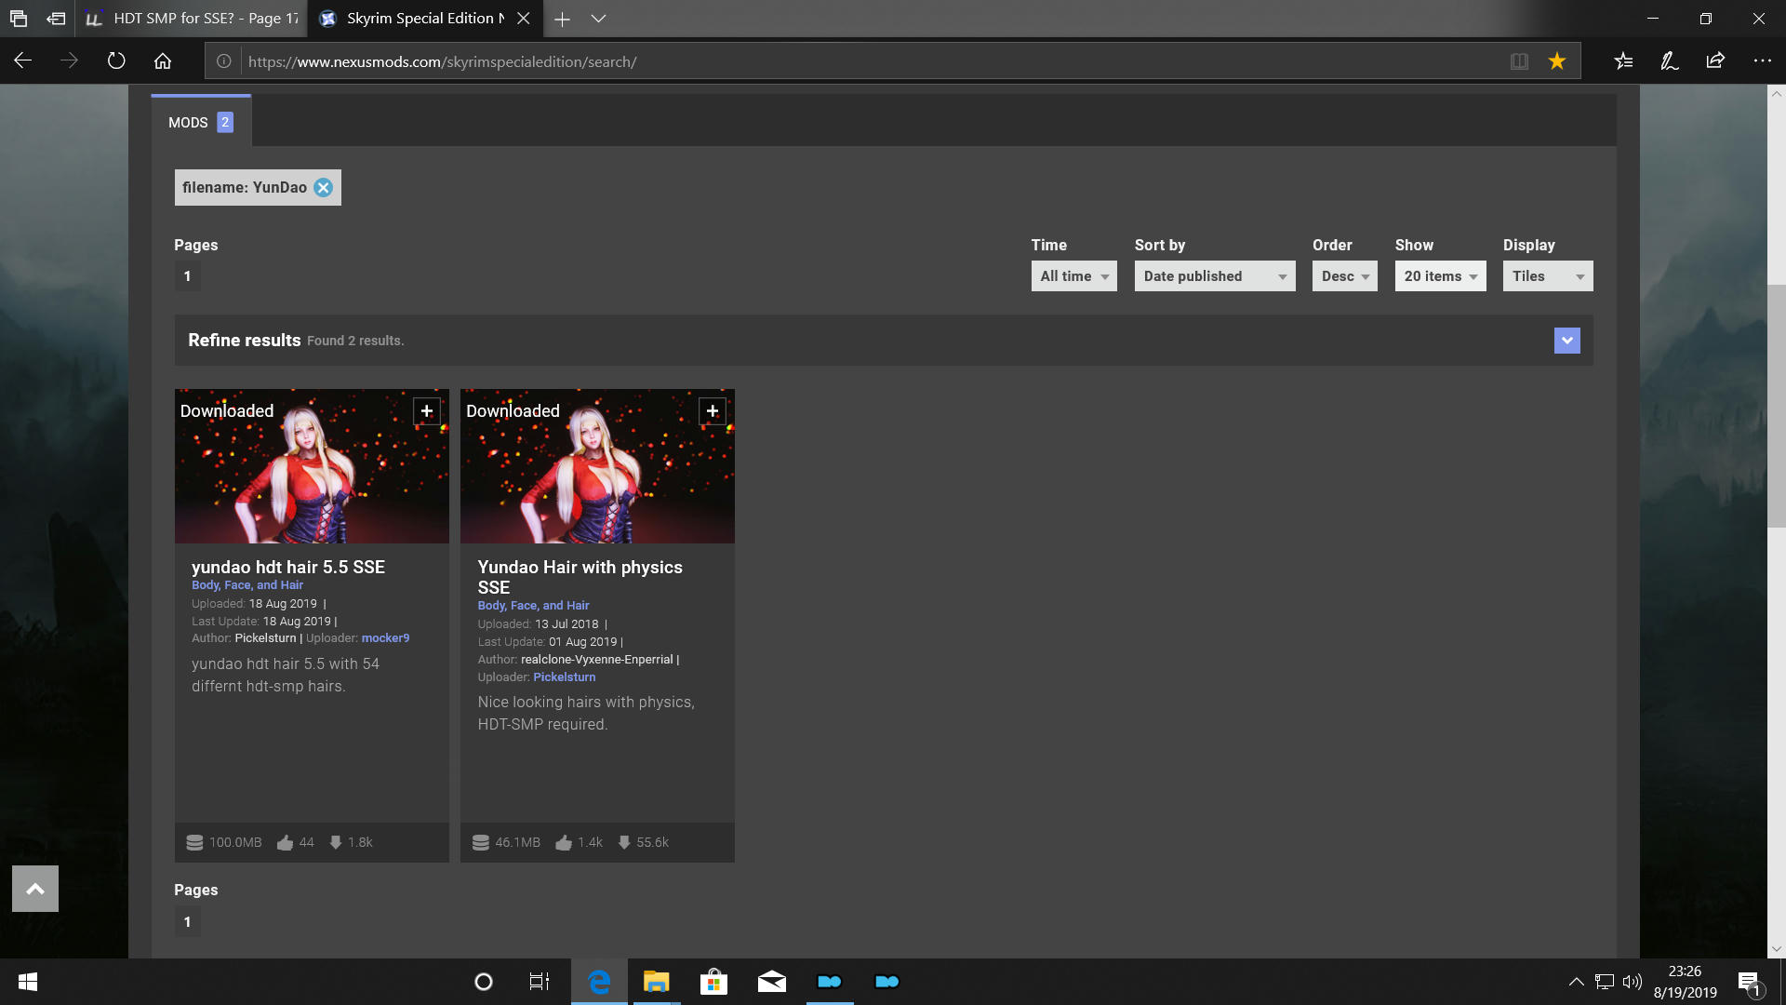This screenshot has height=1005, width=1786.
Task: Open Body, Face, and Hair category under yundao hdt hair
Action: pyautogui.click(x=247, y=585)
